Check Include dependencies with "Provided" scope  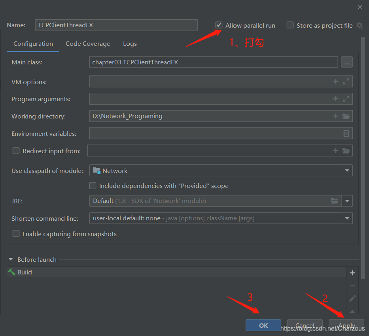[93, 186]
